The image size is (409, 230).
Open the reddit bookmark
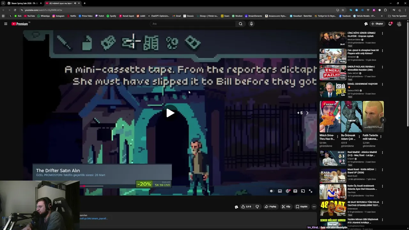[141, 16]
